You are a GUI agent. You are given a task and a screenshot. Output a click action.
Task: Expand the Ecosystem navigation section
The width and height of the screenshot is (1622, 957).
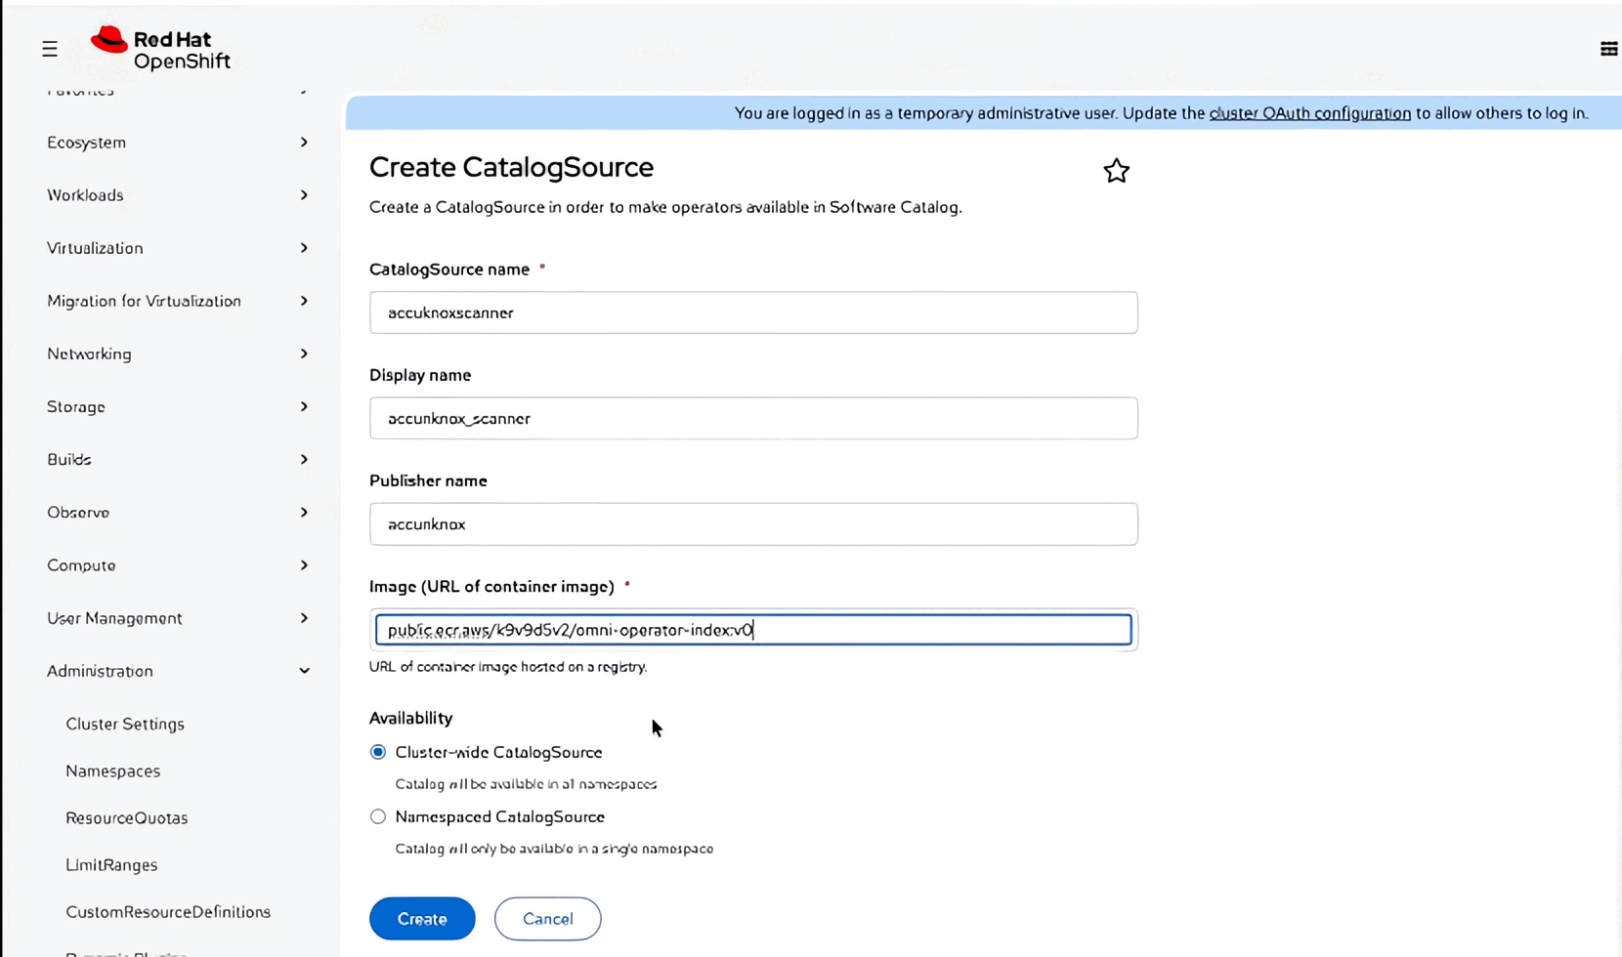178,143
